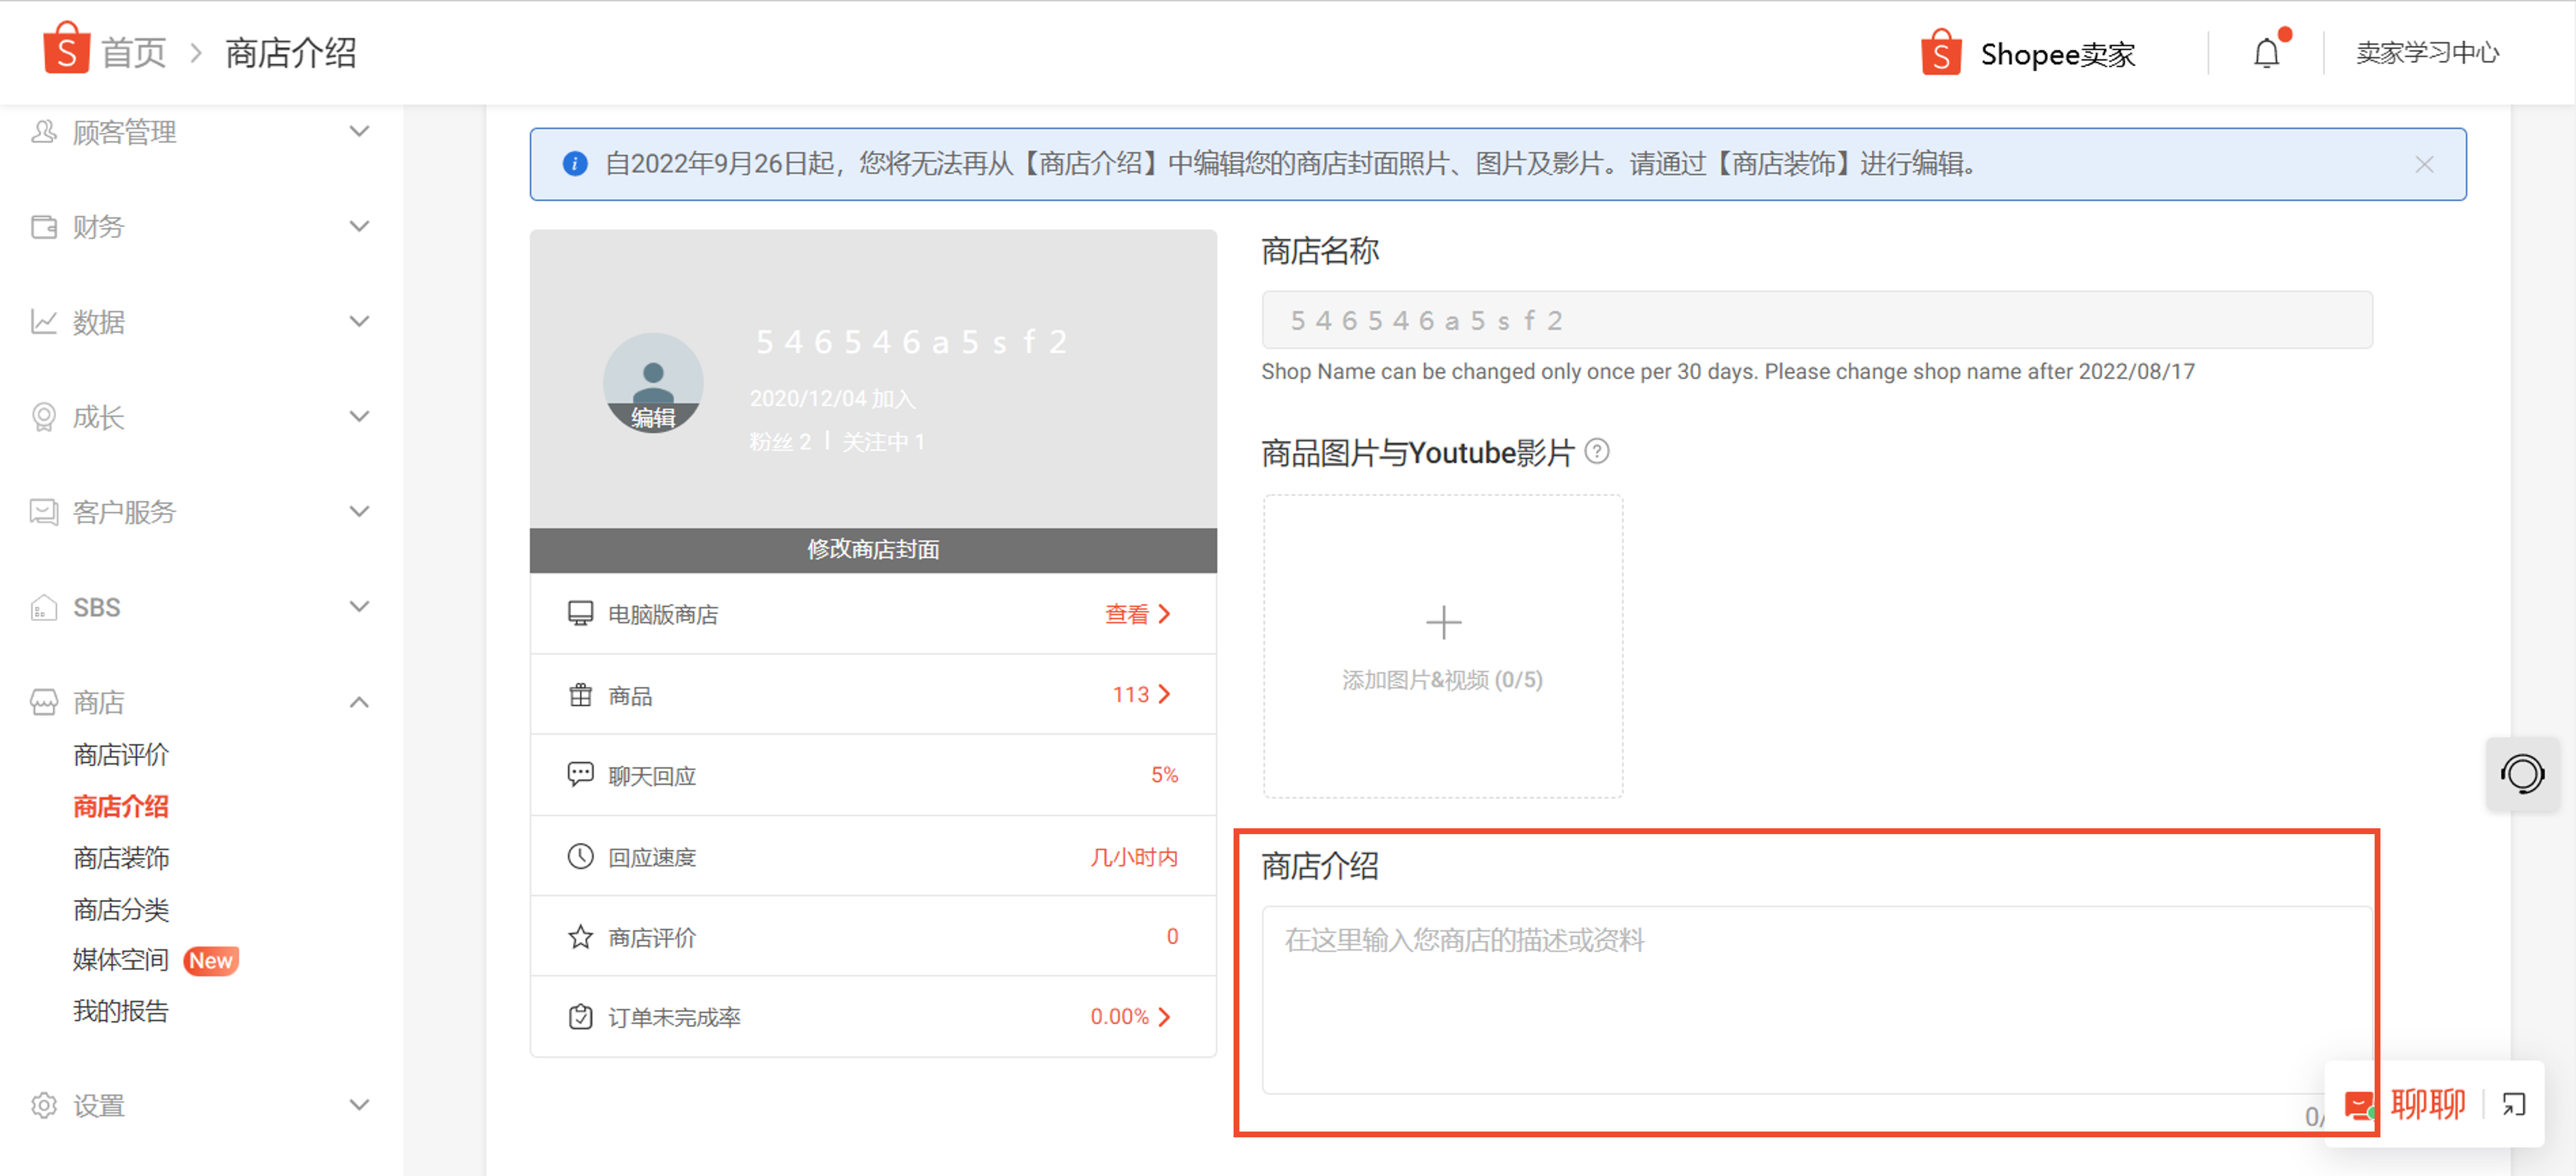Click the info icon in the blue notice
The width and height of the screenshot is (2576, 1176).
[x=575, y=164]
